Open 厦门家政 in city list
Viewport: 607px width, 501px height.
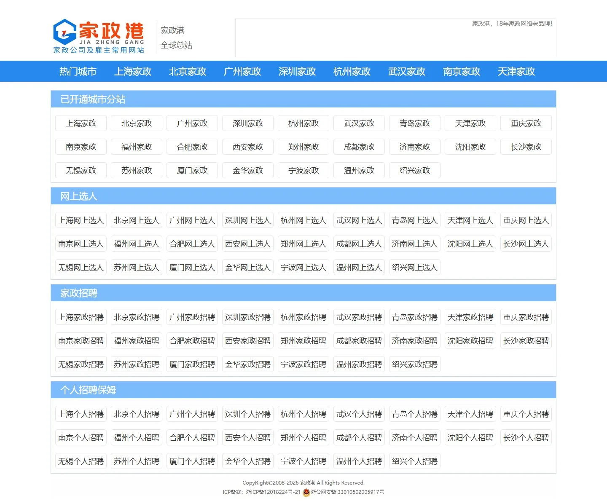(x=192, y=170)
